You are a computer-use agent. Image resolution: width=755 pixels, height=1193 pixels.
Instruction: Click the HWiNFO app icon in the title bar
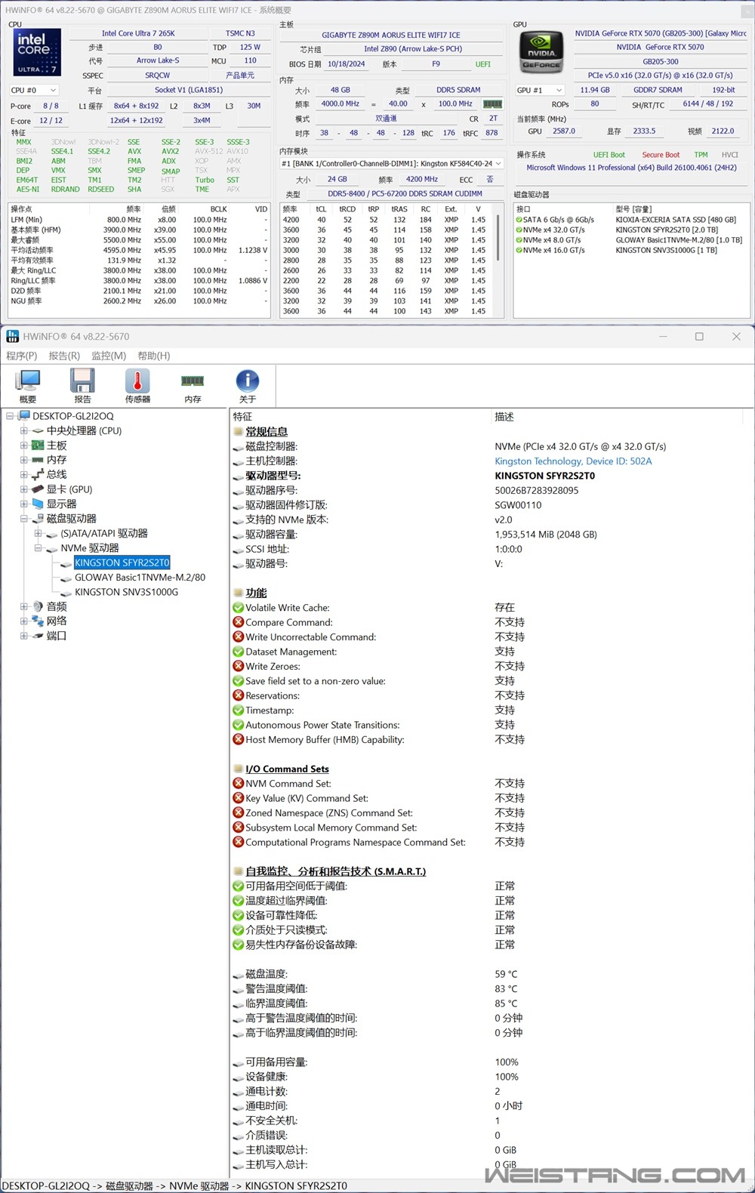[12, 337]
